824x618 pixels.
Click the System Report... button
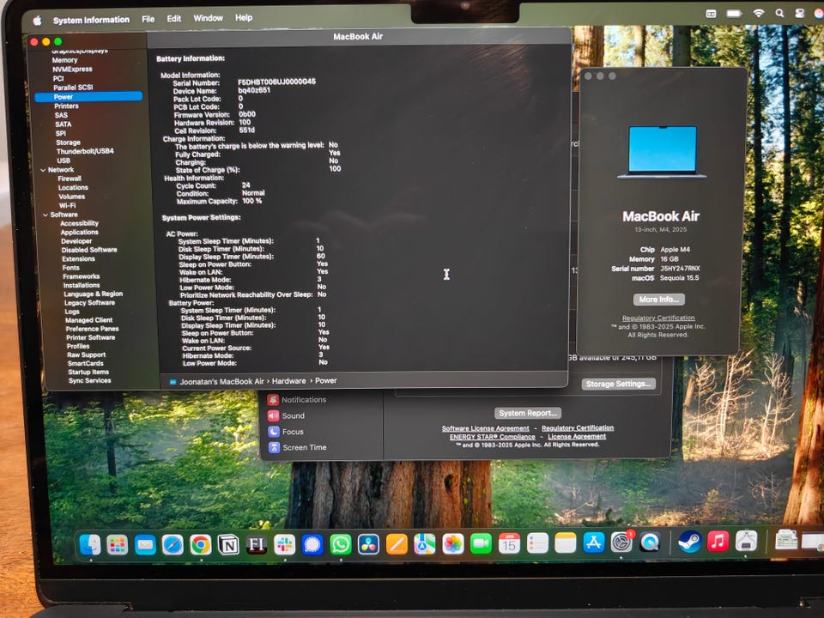[528, 413]
